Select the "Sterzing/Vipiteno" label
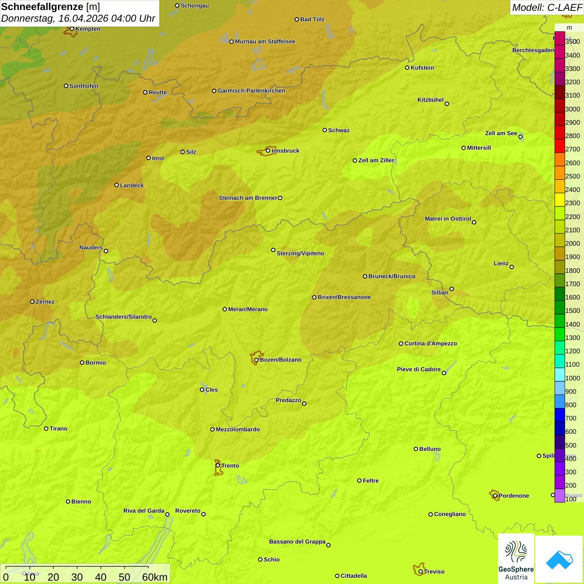 [300, 253]
